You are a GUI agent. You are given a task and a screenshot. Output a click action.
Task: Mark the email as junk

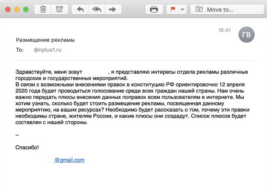pos(59,9)
